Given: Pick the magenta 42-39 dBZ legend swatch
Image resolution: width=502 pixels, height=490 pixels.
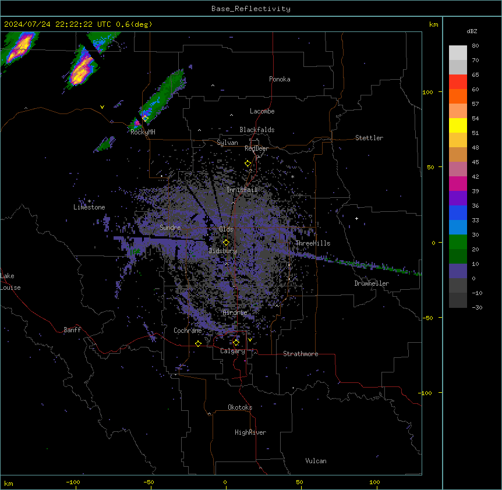Looking at the screenshot, I should pos(458,183).
